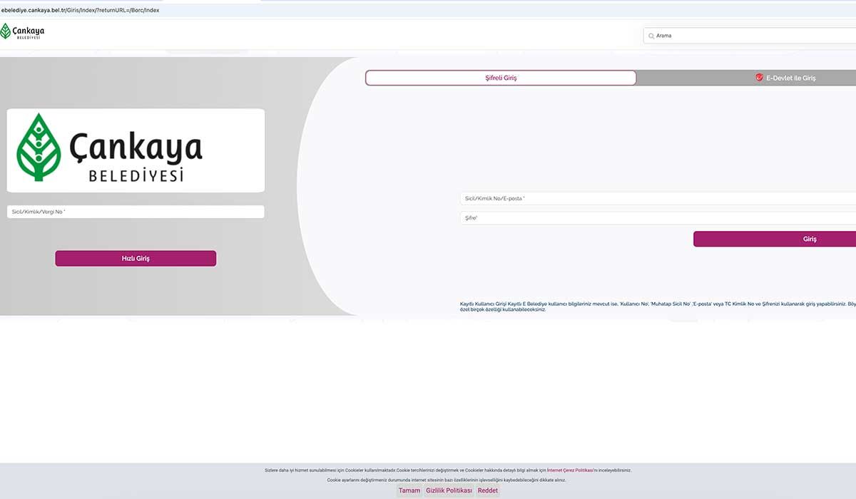Switch to the Şifreli Giriş tab

click(500, 78)
